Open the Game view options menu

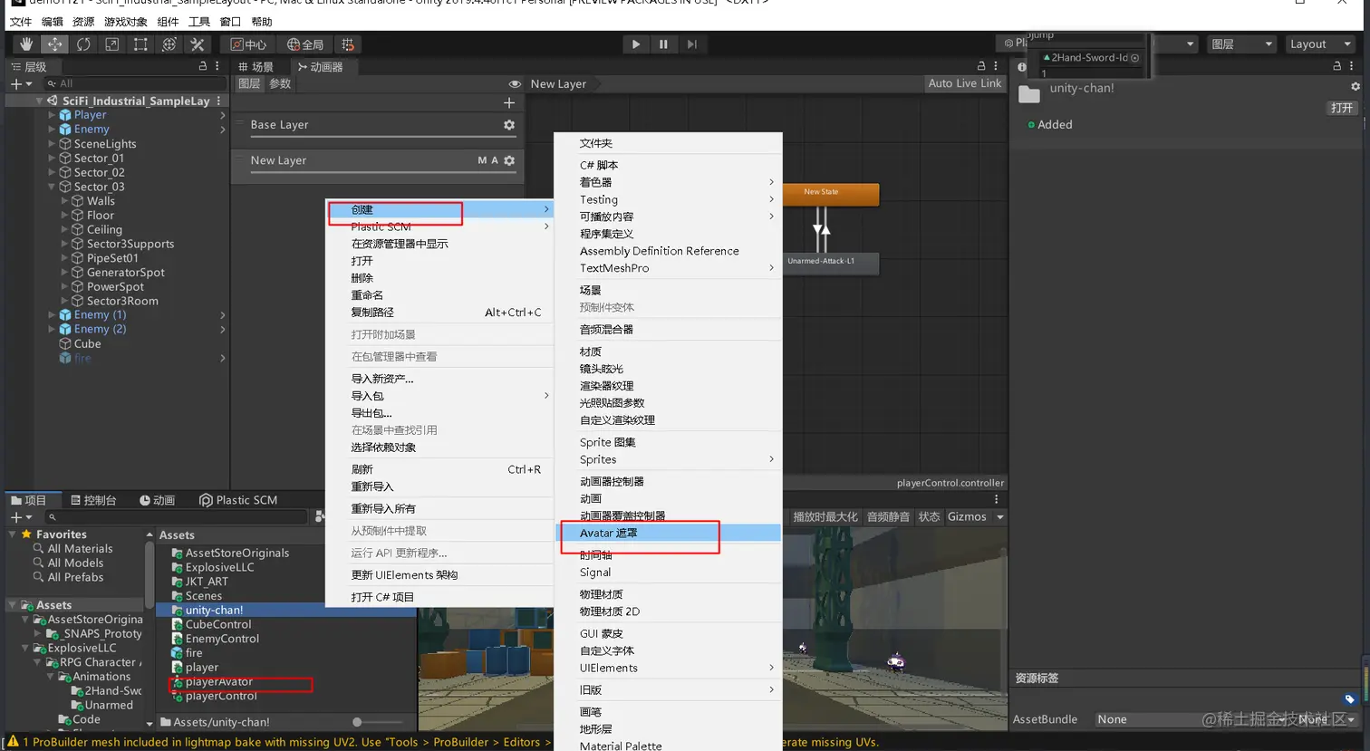coord(996,499)
